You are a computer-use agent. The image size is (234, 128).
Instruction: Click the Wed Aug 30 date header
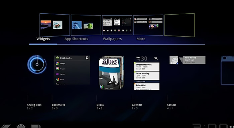point(142,59)
